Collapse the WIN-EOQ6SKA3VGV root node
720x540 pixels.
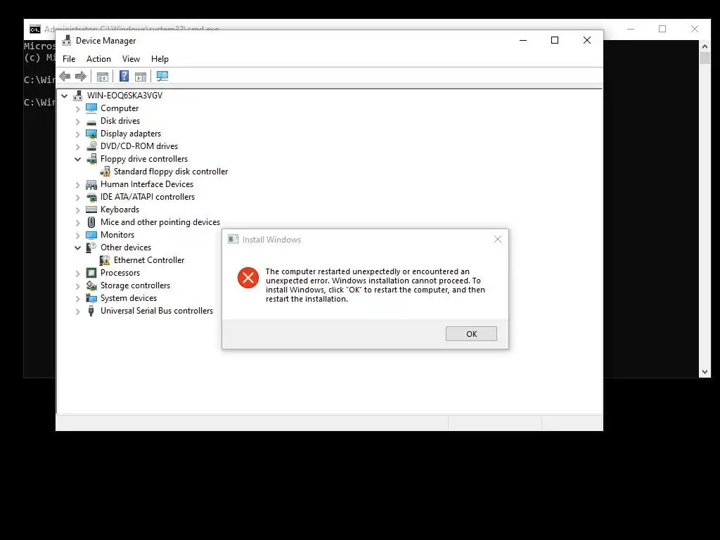click(64, 96)
